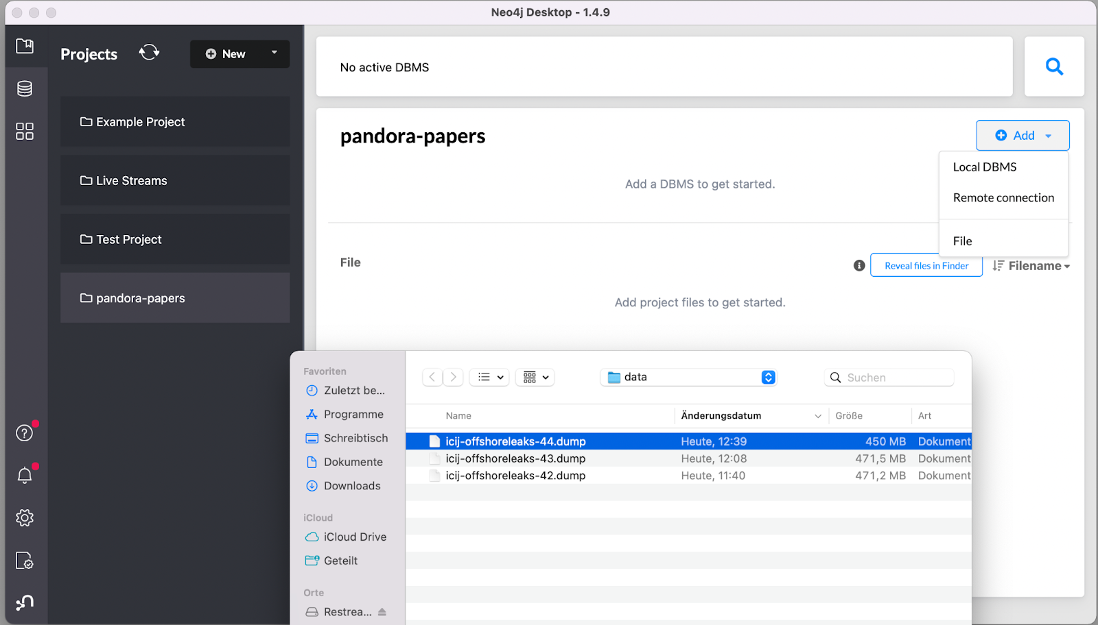Click the Neo4j about logo icon
The width and height of the screenshot is (1098, 625).
pos(25,602)
